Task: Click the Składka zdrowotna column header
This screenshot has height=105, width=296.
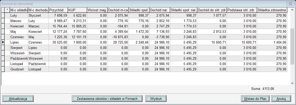Action: point(272,10)
